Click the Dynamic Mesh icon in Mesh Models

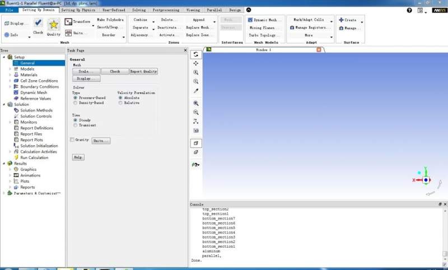250,20
